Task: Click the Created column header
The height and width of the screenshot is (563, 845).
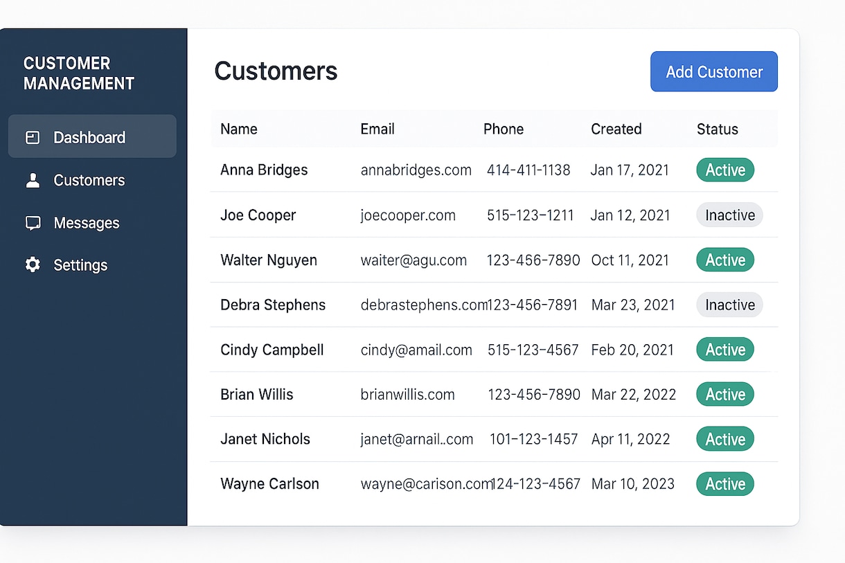Action: click(x=616, y=129)
